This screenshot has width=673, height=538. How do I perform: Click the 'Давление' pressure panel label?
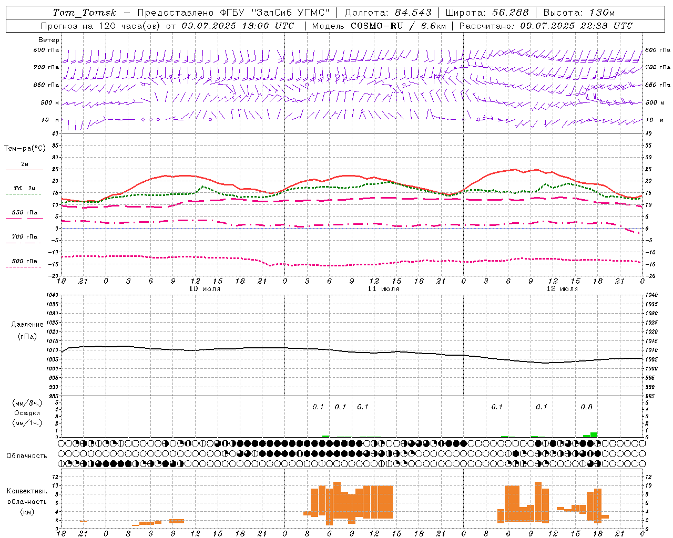pyautogui.click(x=27, y=325)
